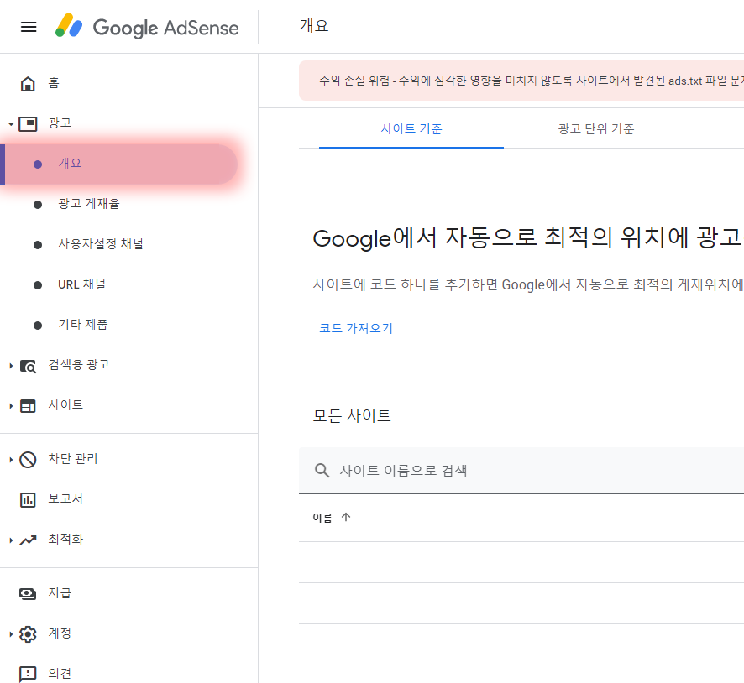Viewport: 744px width, 683px height.
Task: Click the block icon by 차단 관리
Action: [x=28, y=459]
